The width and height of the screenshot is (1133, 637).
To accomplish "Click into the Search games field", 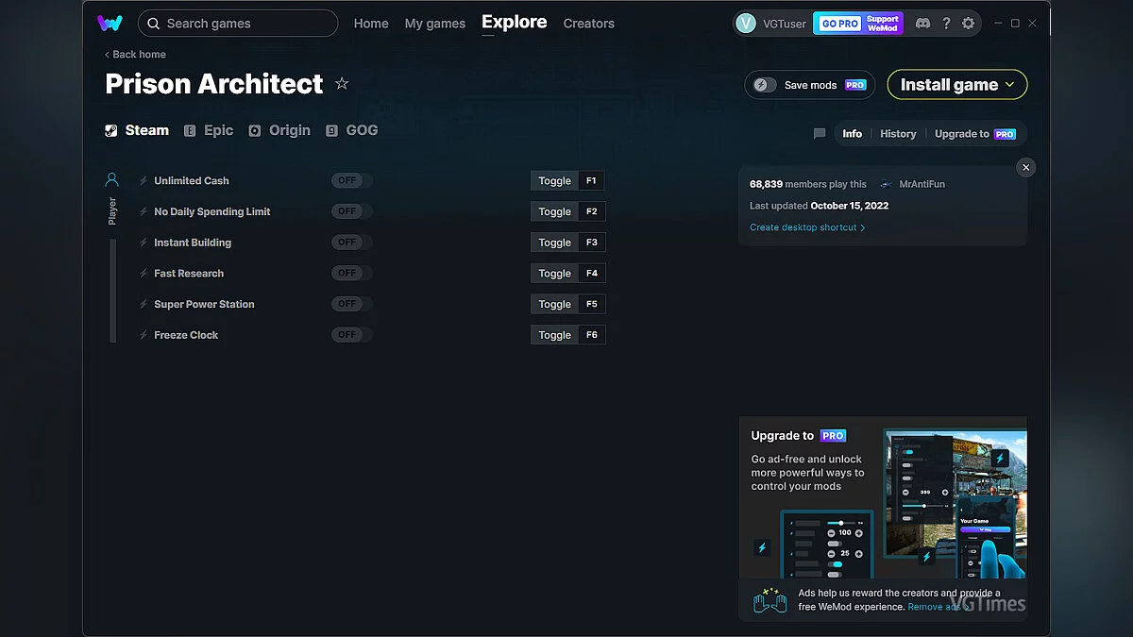I will 237,24.
